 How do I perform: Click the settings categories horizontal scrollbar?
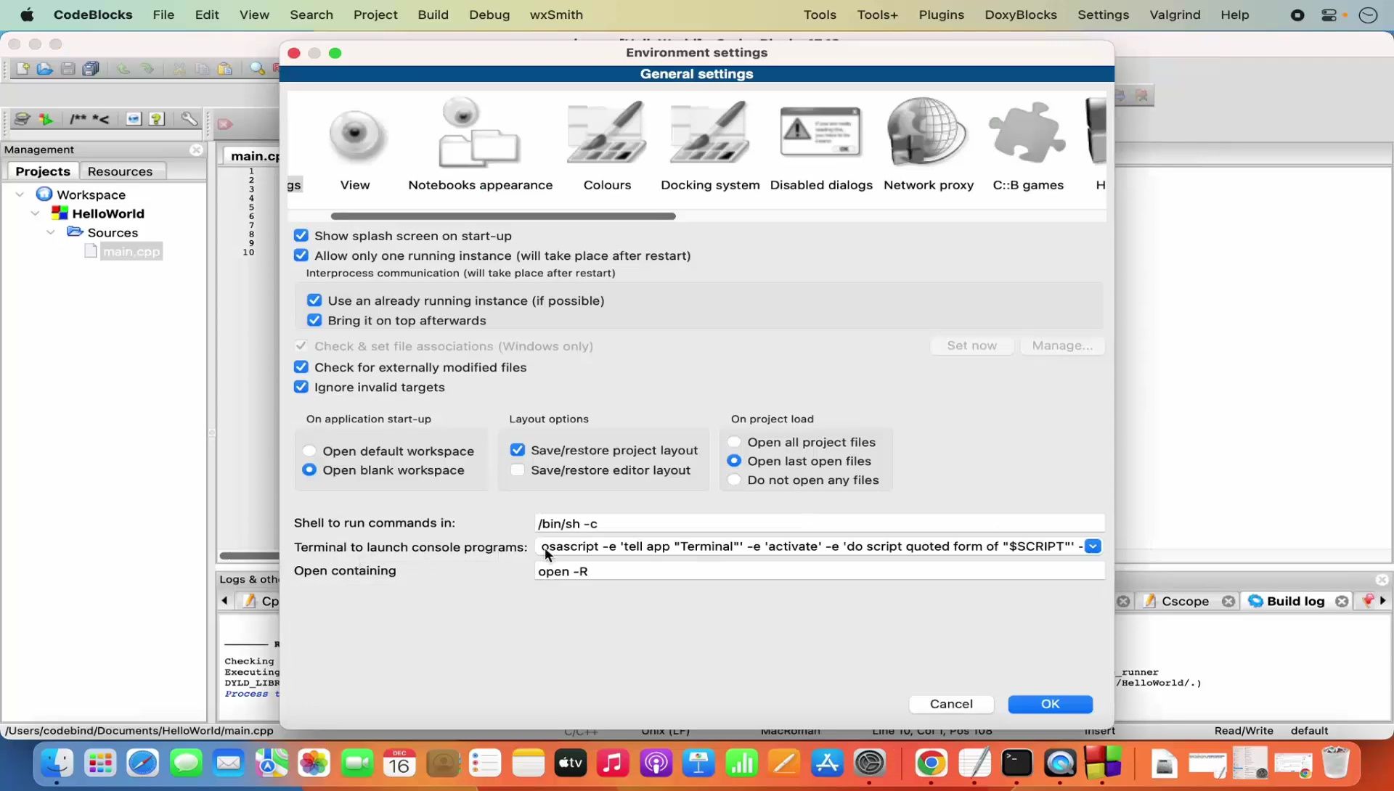tap(503, 216)
